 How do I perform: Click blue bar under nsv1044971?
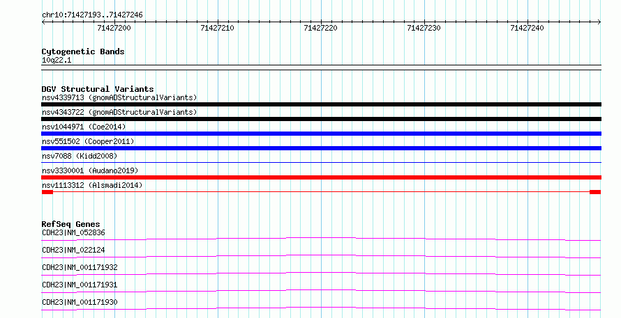(x=321, y=134)
